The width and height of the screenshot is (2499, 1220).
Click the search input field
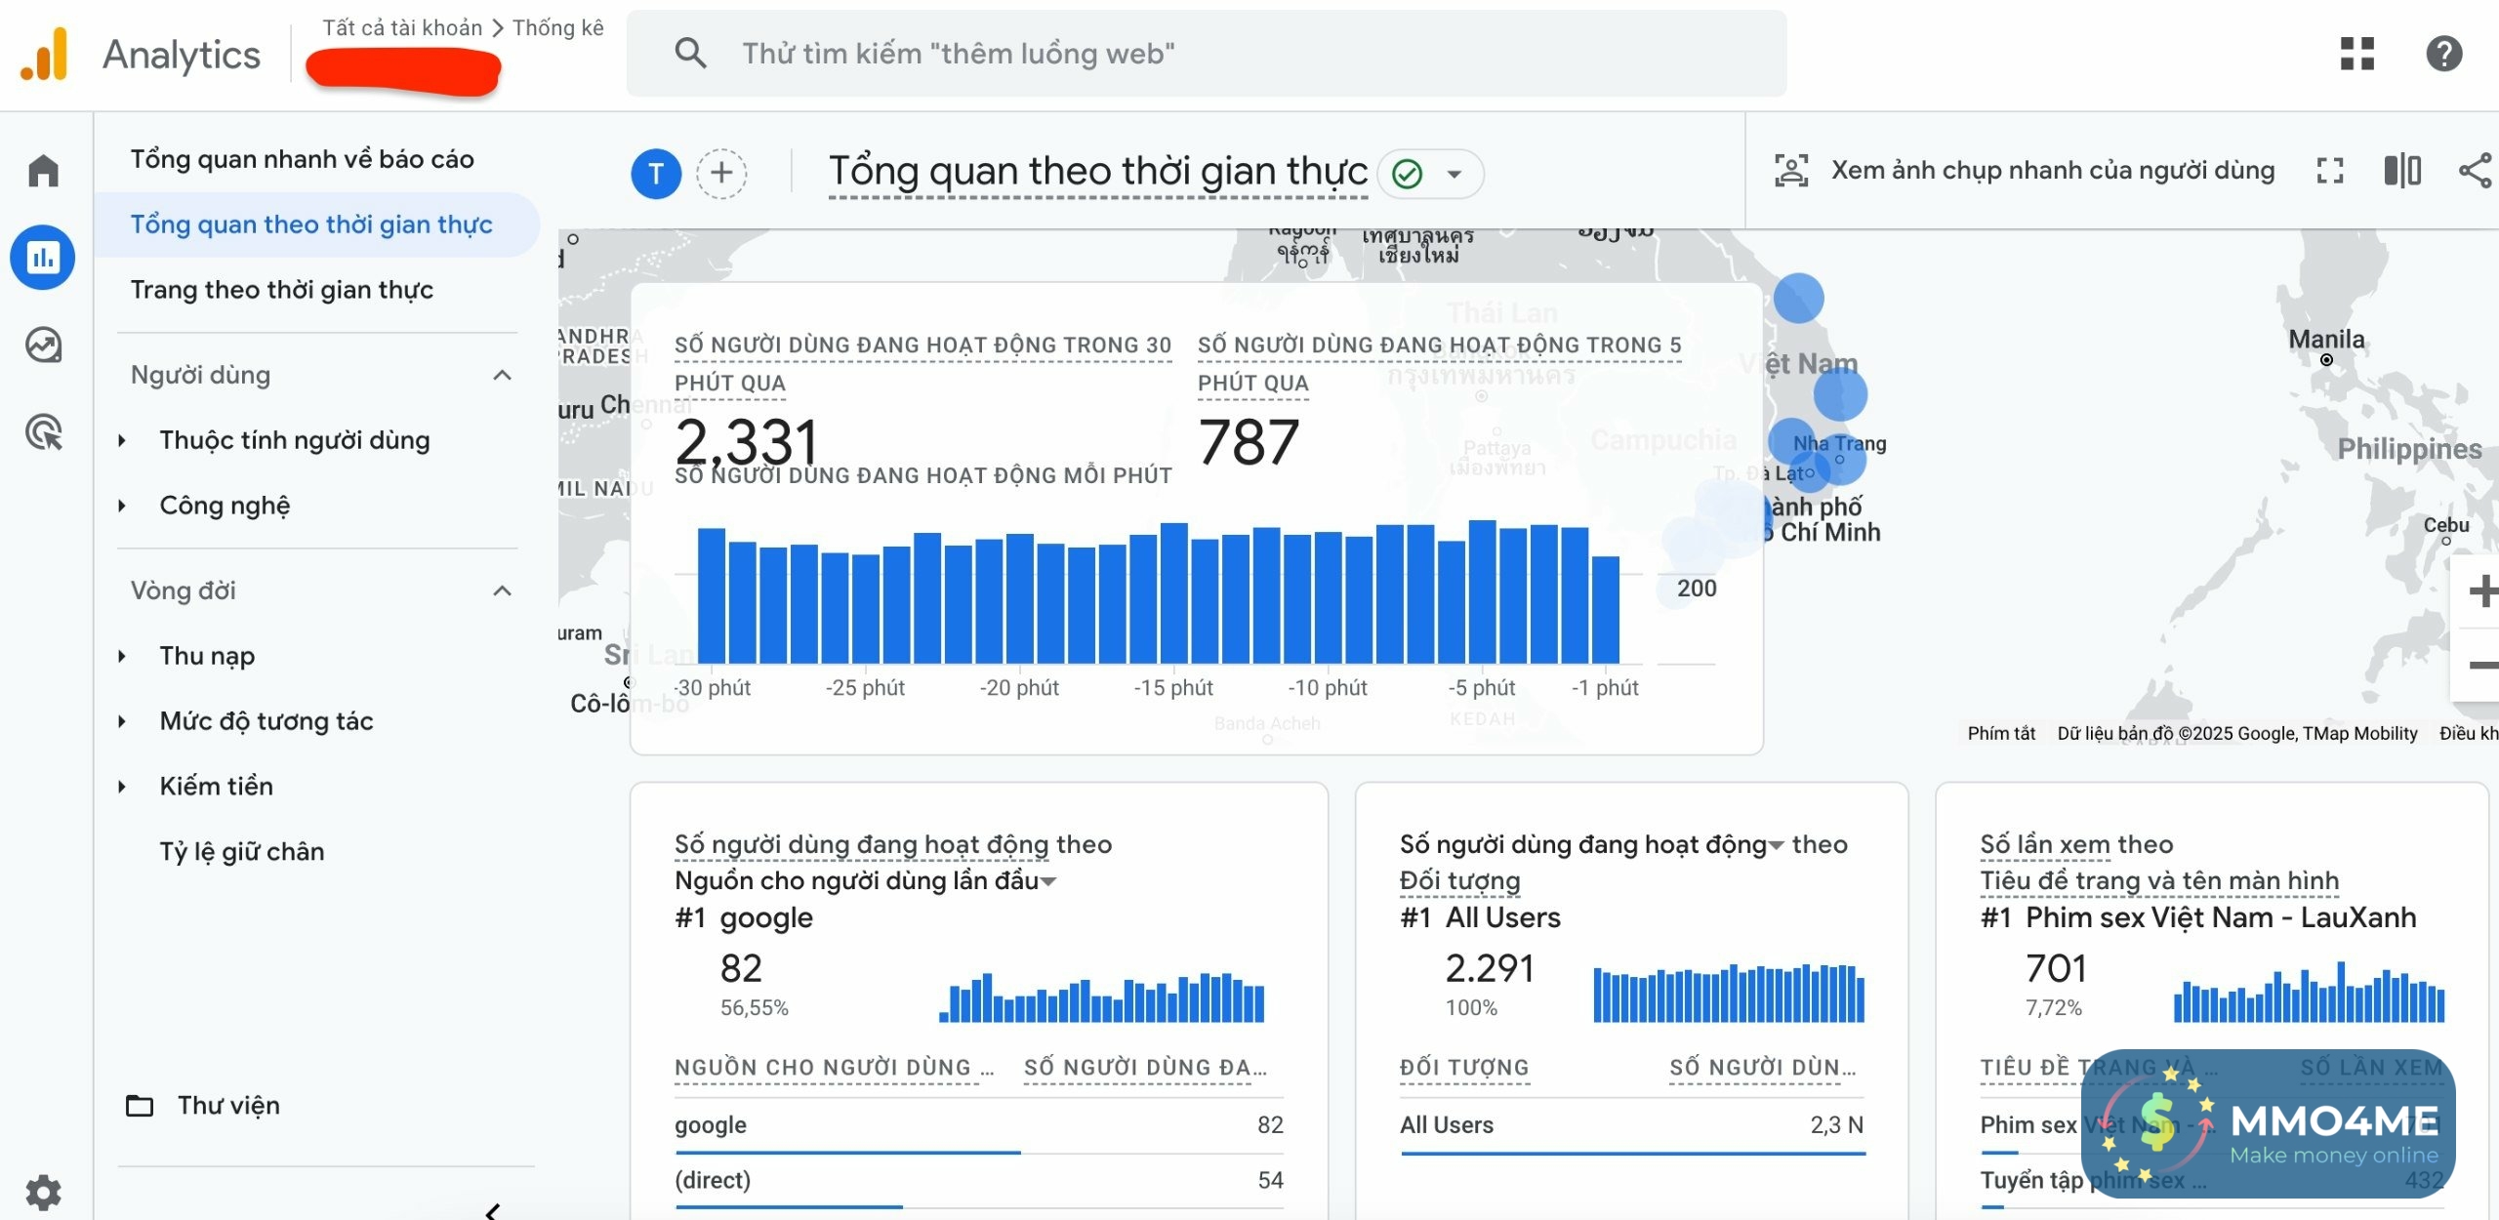(x=1206, y=54)
